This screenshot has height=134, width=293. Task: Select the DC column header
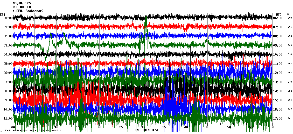click(288, 14)
